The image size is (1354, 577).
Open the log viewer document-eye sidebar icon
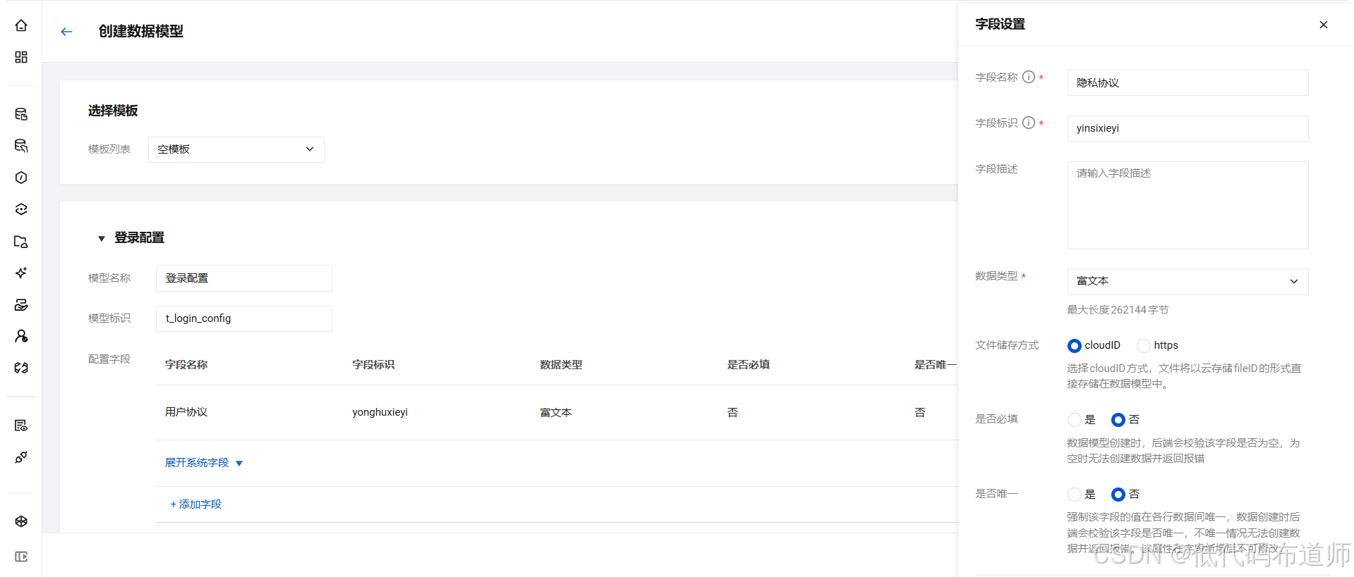(21, 426)
